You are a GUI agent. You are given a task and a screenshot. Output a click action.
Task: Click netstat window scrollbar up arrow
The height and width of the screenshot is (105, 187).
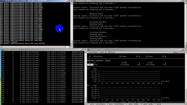[85, 52]
